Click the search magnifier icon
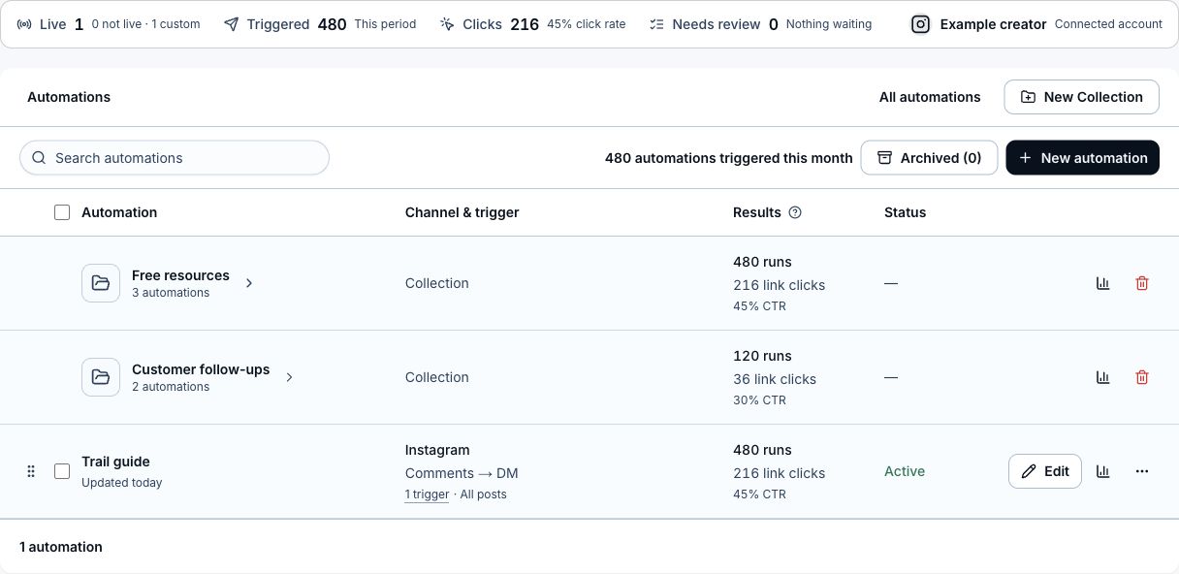 39,158
